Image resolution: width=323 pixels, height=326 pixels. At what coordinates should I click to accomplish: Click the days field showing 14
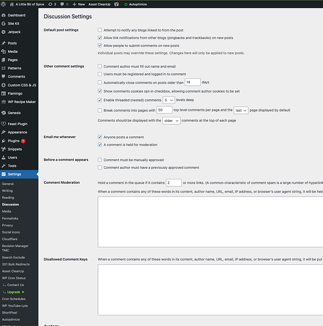coord(192,82)
